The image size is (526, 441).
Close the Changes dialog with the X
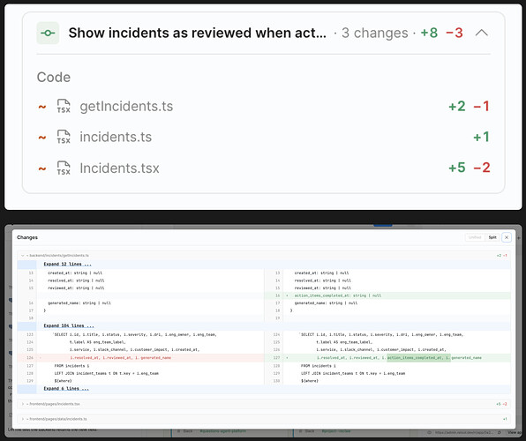[507, 237]
